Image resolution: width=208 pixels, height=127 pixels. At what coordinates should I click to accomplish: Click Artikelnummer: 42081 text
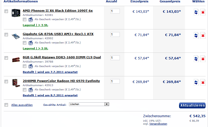38,15
